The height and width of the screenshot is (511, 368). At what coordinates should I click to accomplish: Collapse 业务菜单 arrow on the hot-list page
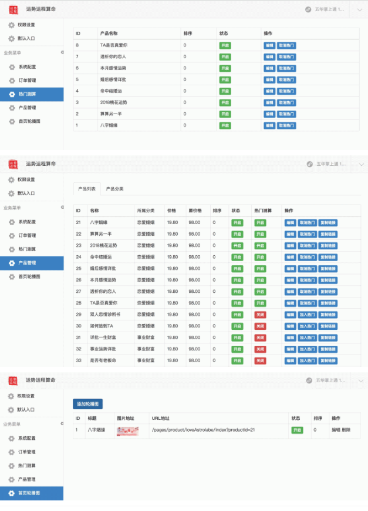[x=62, y=52]
